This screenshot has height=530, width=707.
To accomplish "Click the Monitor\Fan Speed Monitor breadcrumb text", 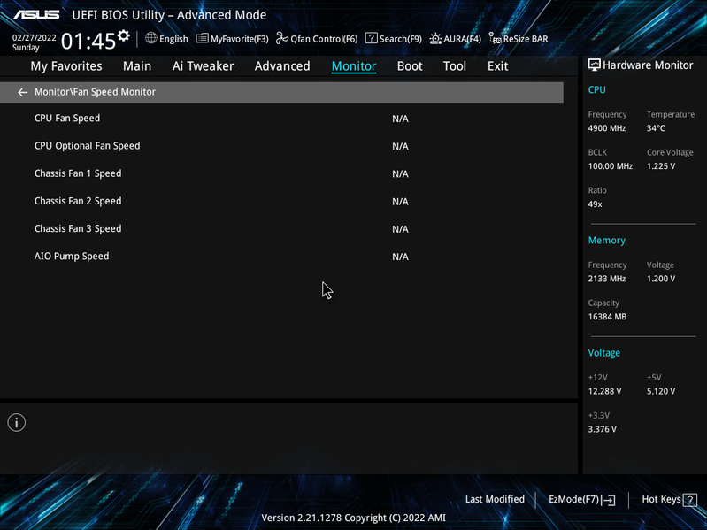I will click(96, 92).
